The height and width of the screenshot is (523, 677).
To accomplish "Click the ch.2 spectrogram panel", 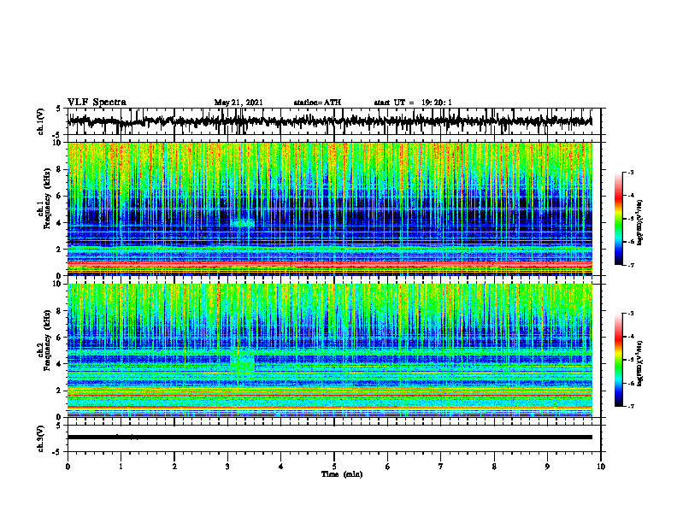I will pos(329,350).
